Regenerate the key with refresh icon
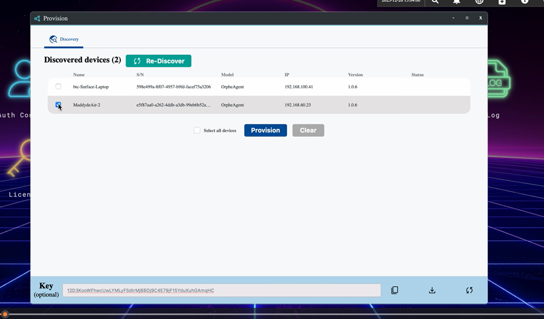 [469, 290]
